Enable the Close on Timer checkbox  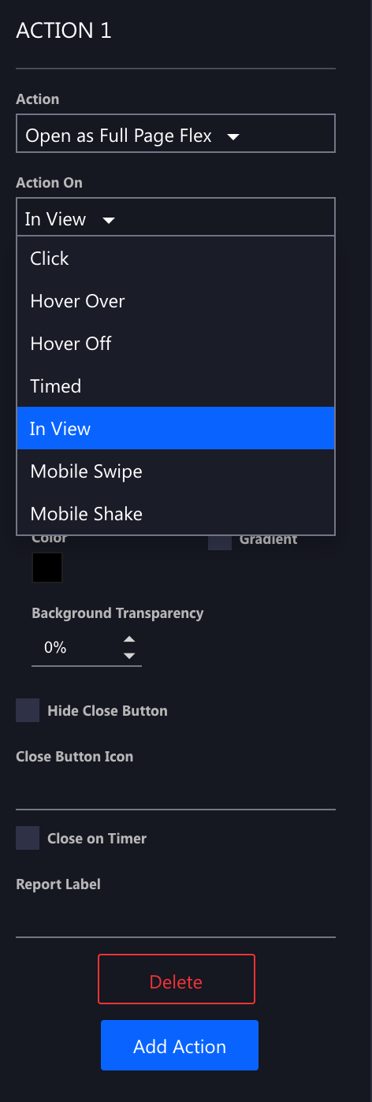28,838
